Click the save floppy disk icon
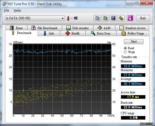Screen dimensions: 155x126 click(113, 18)
